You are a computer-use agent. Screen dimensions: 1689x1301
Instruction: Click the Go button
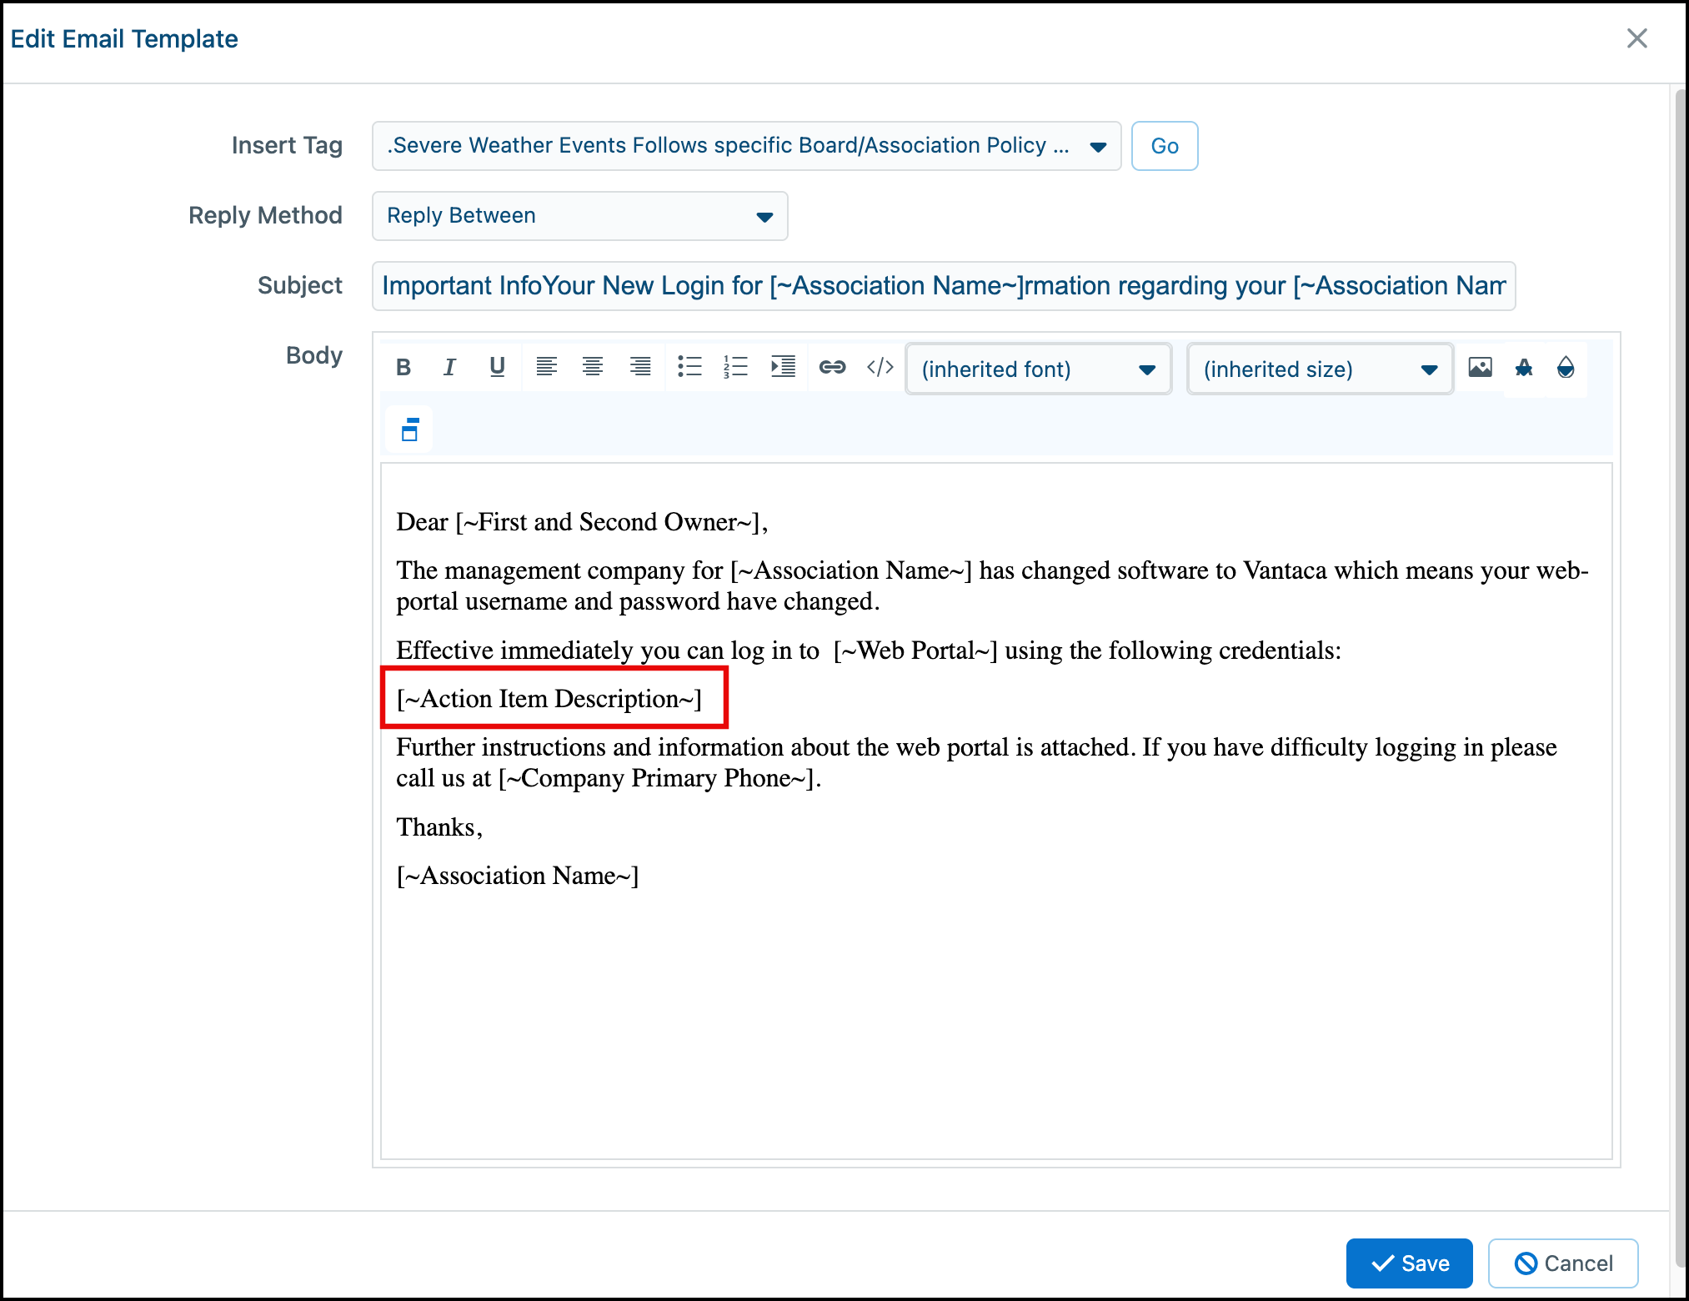1164,146
